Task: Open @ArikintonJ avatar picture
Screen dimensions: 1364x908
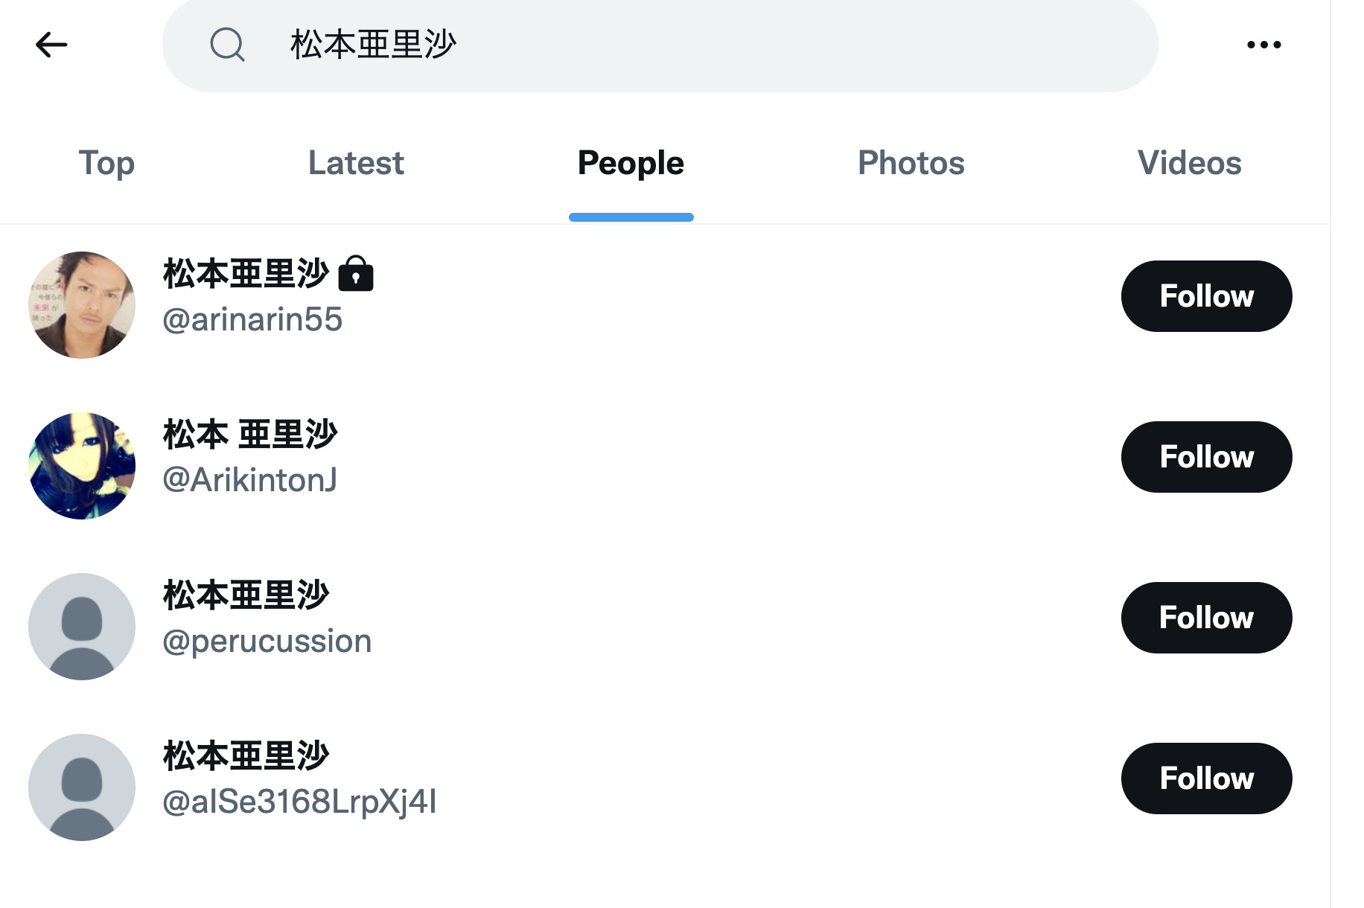Action: [82, 466]
